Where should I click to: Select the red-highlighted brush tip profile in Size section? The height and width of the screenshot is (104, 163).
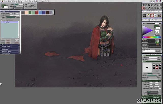click(x=157, y=68)
